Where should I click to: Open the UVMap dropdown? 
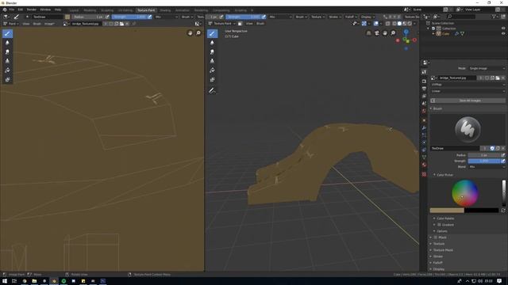468,85
